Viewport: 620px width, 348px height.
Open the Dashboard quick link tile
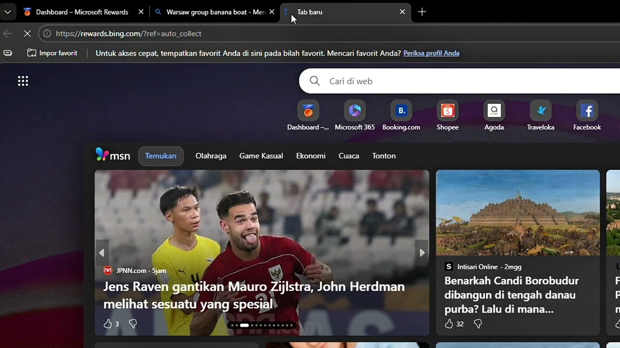pyautogui.click(x=308, y=116)
